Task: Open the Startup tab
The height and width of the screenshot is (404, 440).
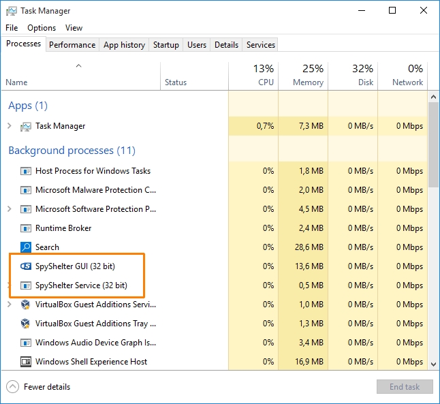Action: 166,45
